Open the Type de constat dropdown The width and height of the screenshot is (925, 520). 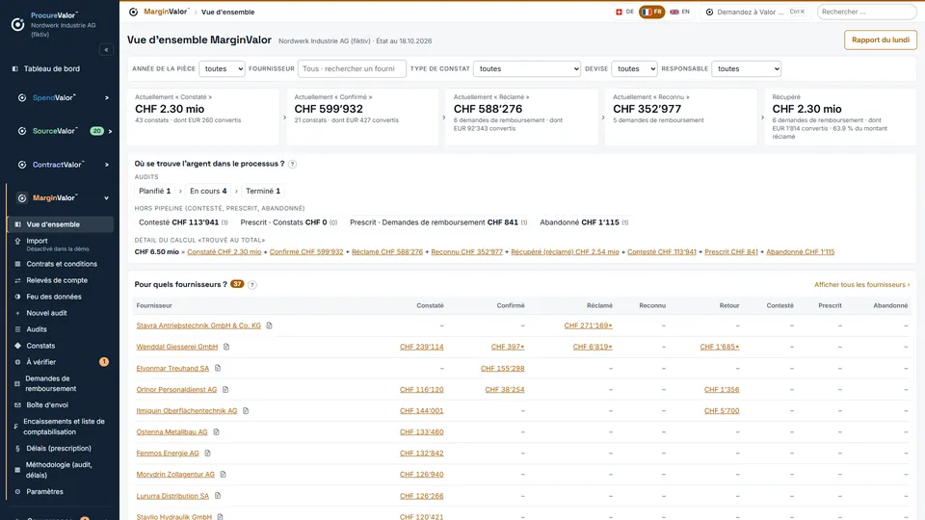527,69
